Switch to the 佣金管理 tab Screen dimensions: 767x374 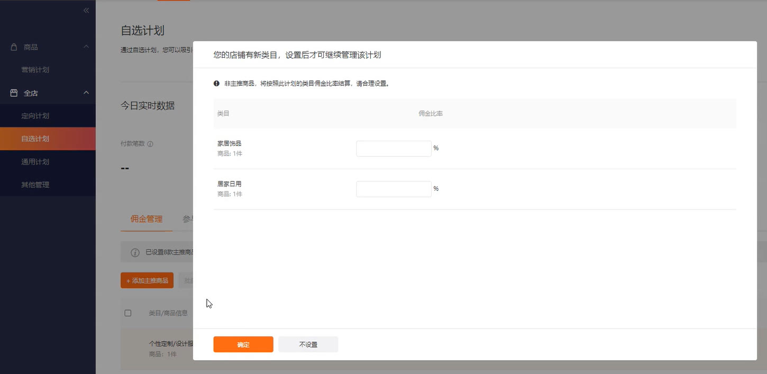point(146,218)
